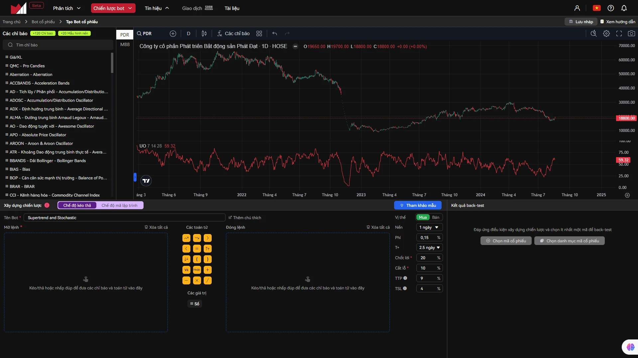Redo the chart action
Image resolution: width=638 pixels, height=358 pixels.
coord(287,33)
